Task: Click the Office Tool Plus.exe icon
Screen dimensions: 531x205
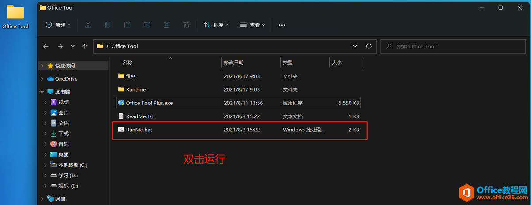Action: (121, 103)
